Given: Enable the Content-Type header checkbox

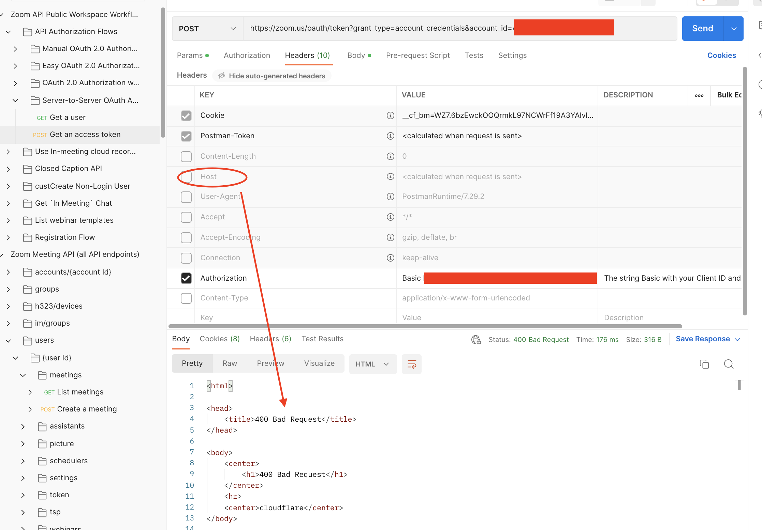Looking at the screenshot, I should click(186, 298).
